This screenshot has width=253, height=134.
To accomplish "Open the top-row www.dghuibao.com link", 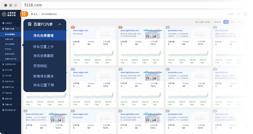I will pyautogui.click(x=130, y=30).
